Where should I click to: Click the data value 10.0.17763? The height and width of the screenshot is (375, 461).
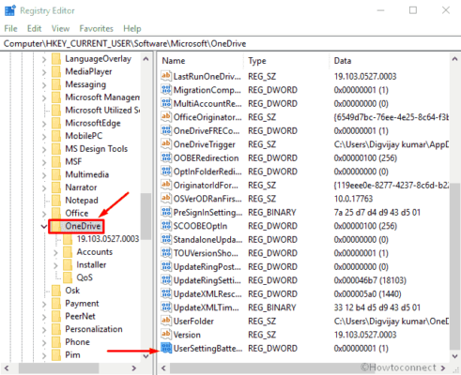tap(353, 199)
